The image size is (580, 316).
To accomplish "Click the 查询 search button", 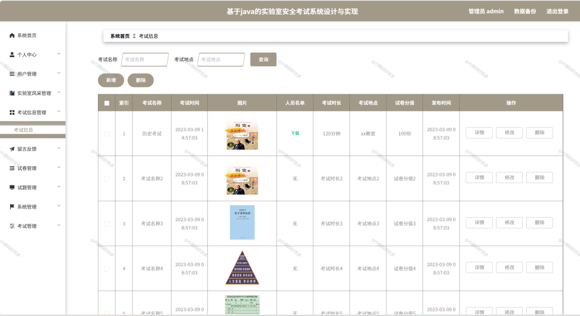I will click(x=263, y=59).
